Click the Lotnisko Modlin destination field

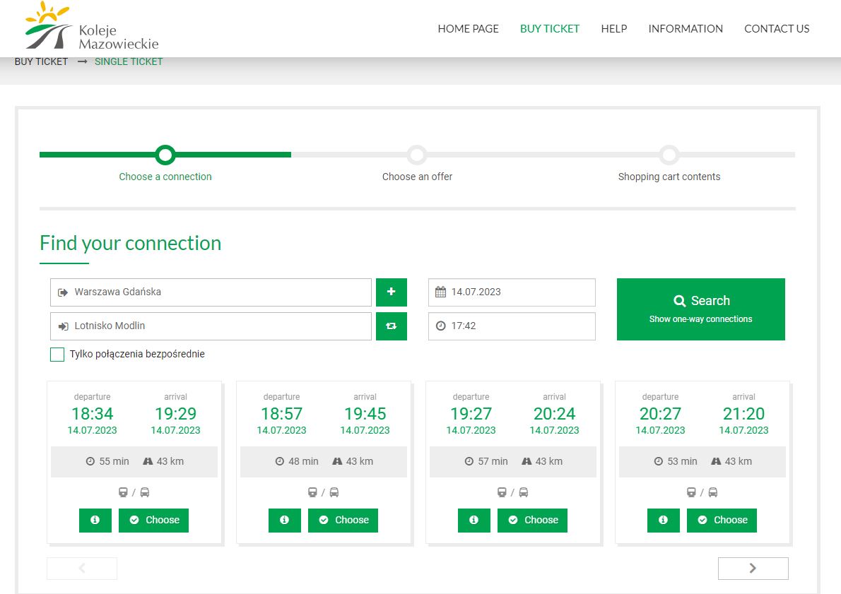211,326
